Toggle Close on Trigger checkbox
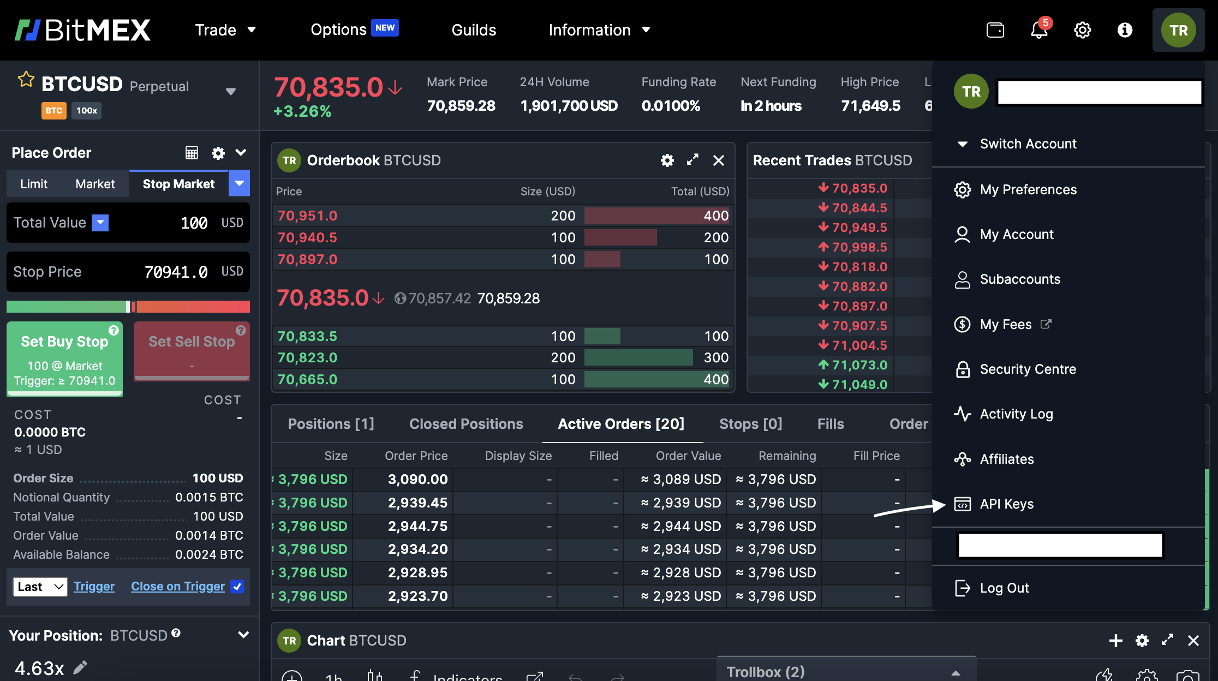The width and height of the screenshot is (1218, 681). (x=237, y=587)
